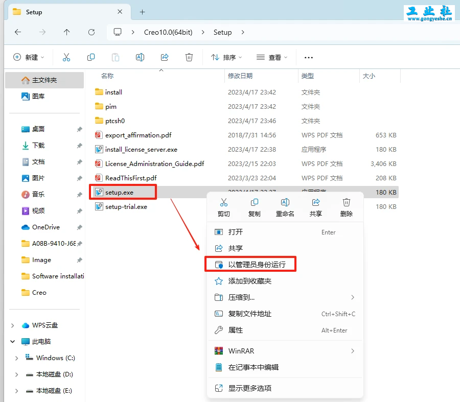Sort by the 名称 column header
Image resolution: width=460 pixels, height=402 pixels.
tap(107, 76)
